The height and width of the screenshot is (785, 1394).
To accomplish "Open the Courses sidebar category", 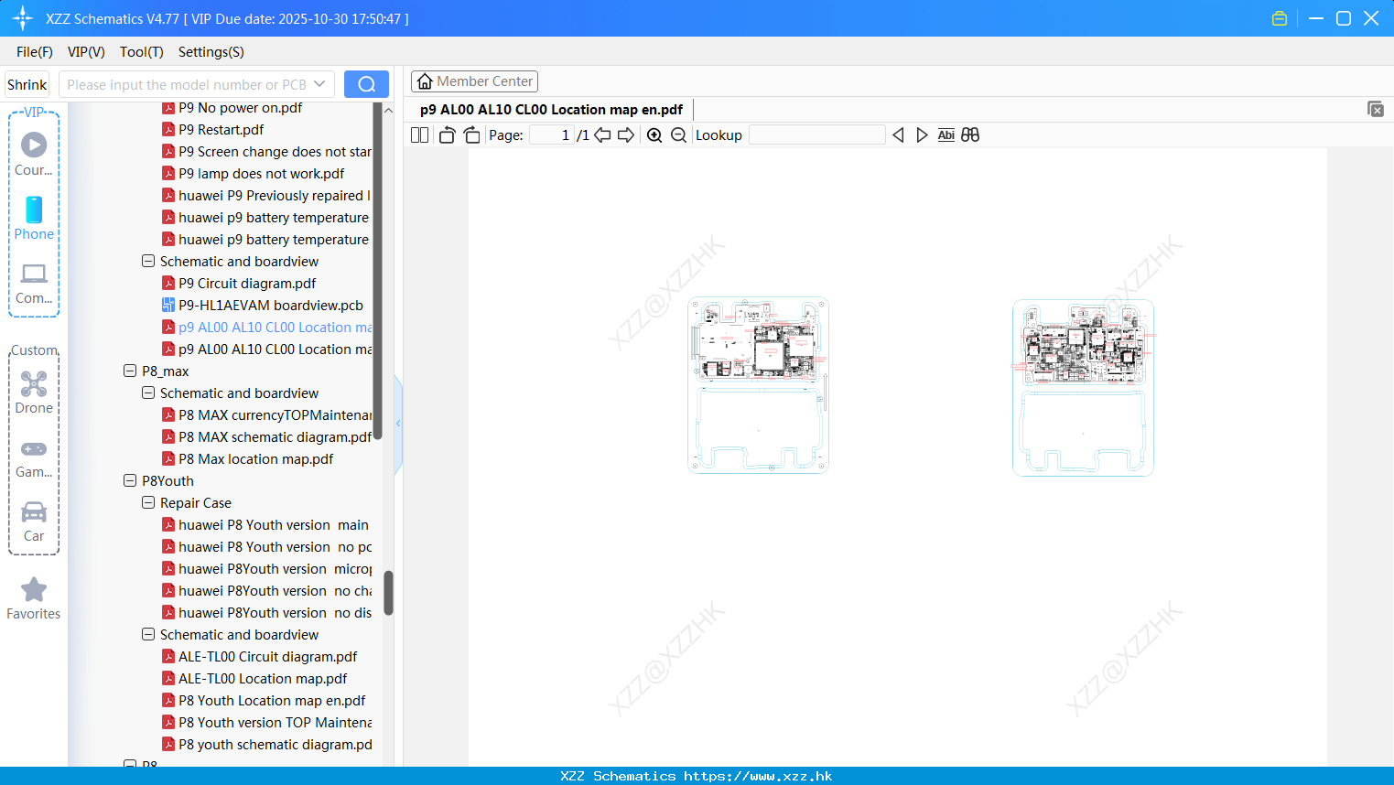I will [34, 155].
